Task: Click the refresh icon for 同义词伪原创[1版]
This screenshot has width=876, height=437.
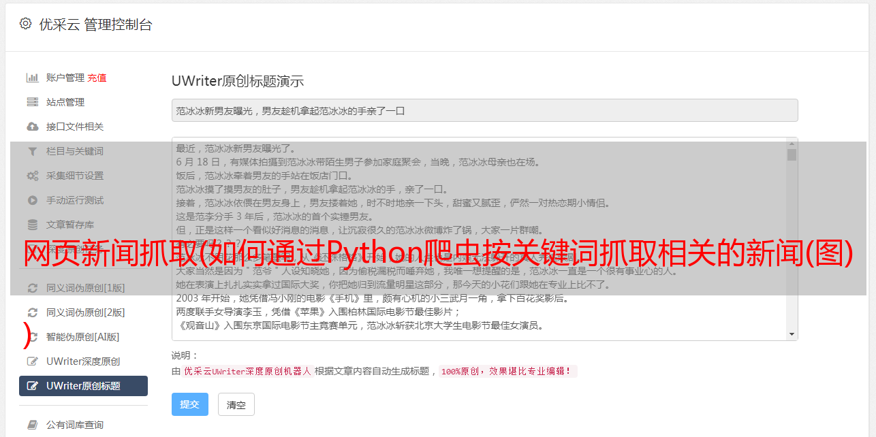Action: tap(32, 288)
